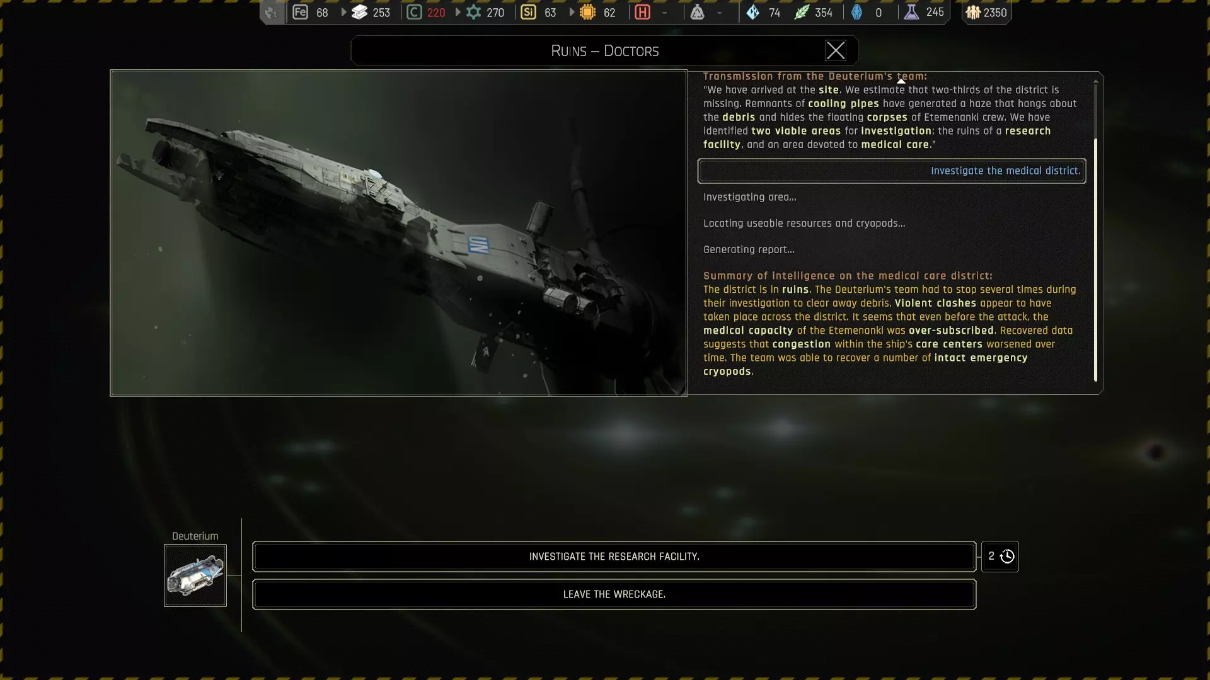
Task: Click the alloy plates resource icon
Action: click(x=359, y=12)
